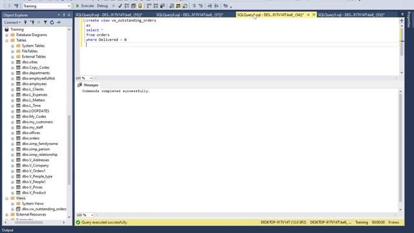This screenshot has width=414, height=233.
Task: Select dbo.V_Product table
Action: click(34, 193)
